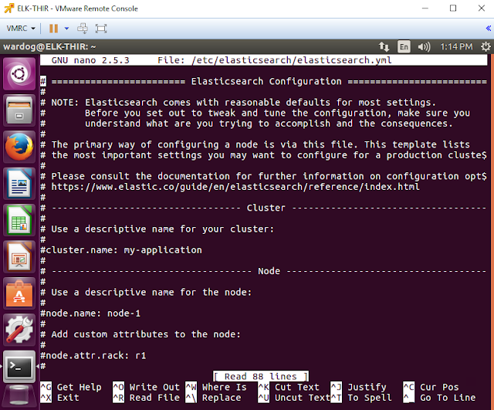The height and width of the screenshot is (410, 494).
Task: Click the Node section divider line
Action: [263, 271]
